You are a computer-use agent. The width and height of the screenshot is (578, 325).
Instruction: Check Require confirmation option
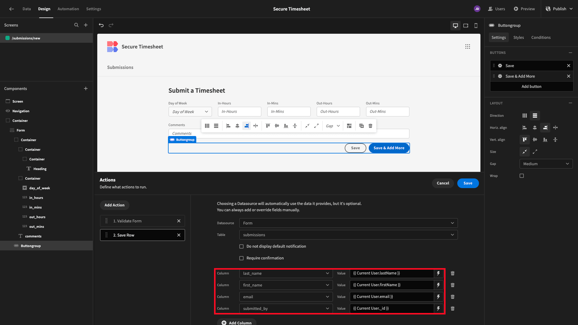point(241,258)
